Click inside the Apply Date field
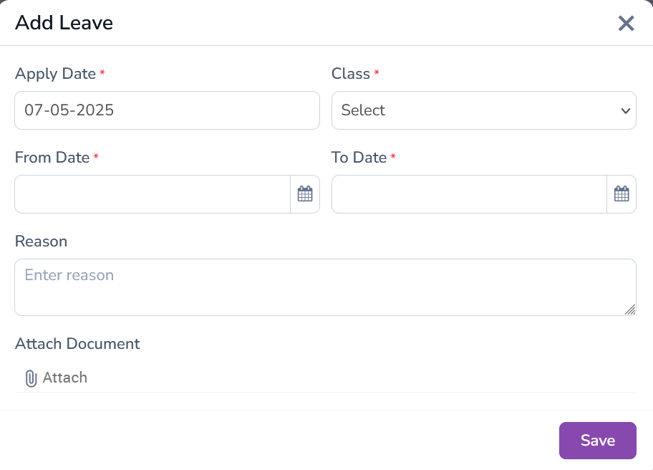This screenshot has width=653, height=470. point(167,110)
